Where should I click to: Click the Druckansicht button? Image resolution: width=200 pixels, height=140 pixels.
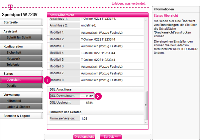[84, 137]
